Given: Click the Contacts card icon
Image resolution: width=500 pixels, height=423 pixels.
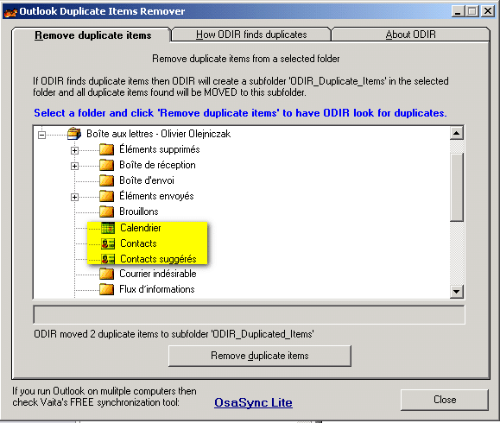Looking at the screenshot, I should [108, 243].
